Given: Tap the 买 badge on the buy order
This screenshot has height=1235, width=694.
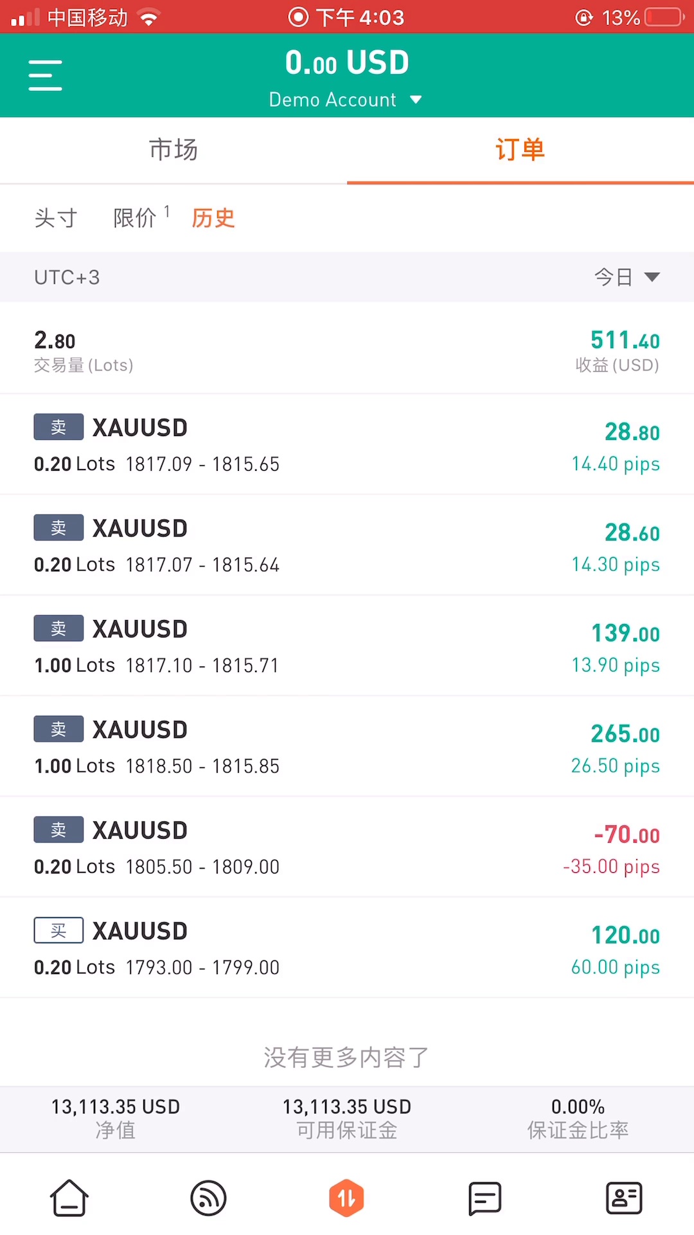Looking at the screenshot, I should tap(58, 930).
